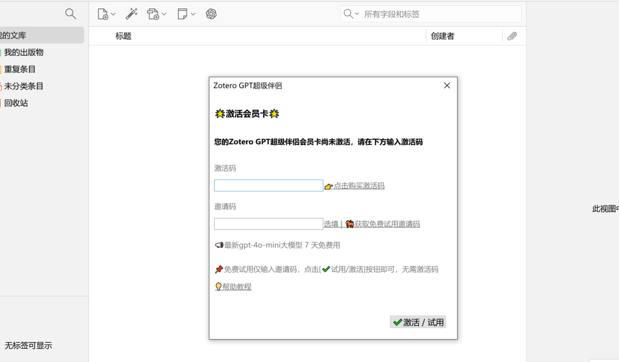The image size is (619, 362).
Task: Click the add attachment icon
Action: point(153,14)
